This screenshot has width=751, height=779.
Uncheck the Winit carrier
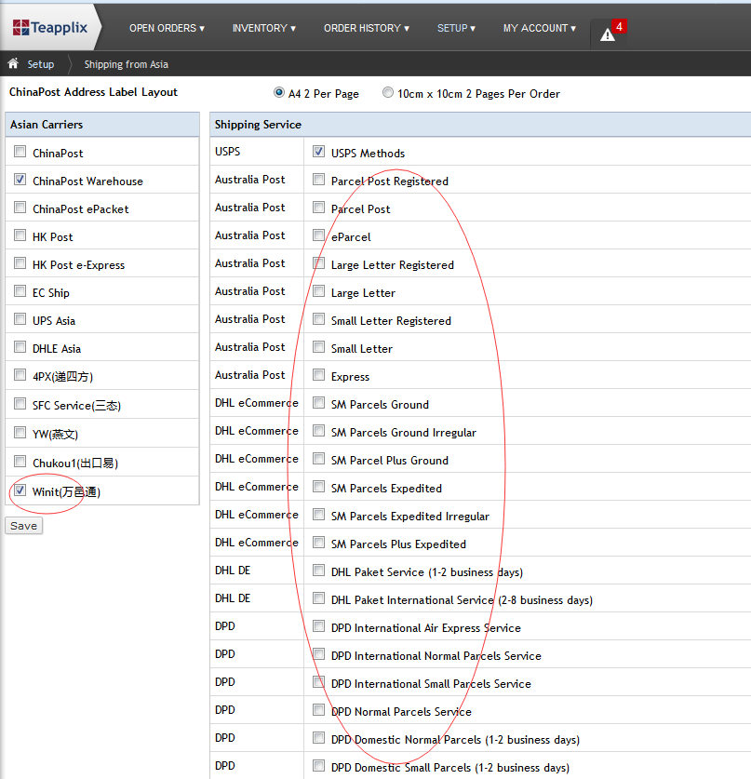(20, 490)
